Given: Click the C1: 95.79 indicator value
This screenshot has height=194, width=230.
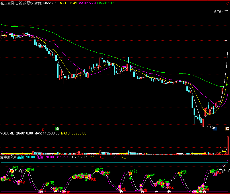Looking at the screenshot, I should pos(63,157).
